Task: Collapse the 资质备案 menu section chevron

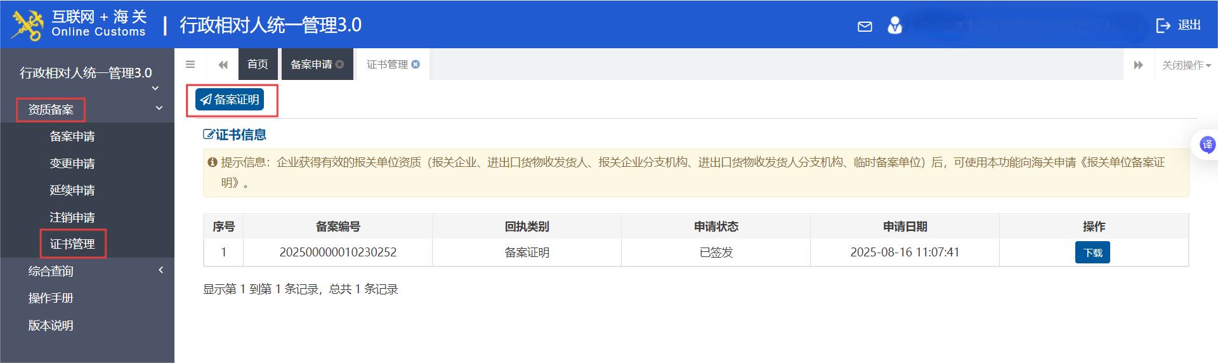Action: (x=159, y=109)
